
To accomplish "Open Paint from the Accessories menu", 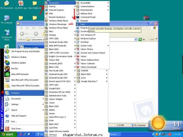I will point(93,24).
